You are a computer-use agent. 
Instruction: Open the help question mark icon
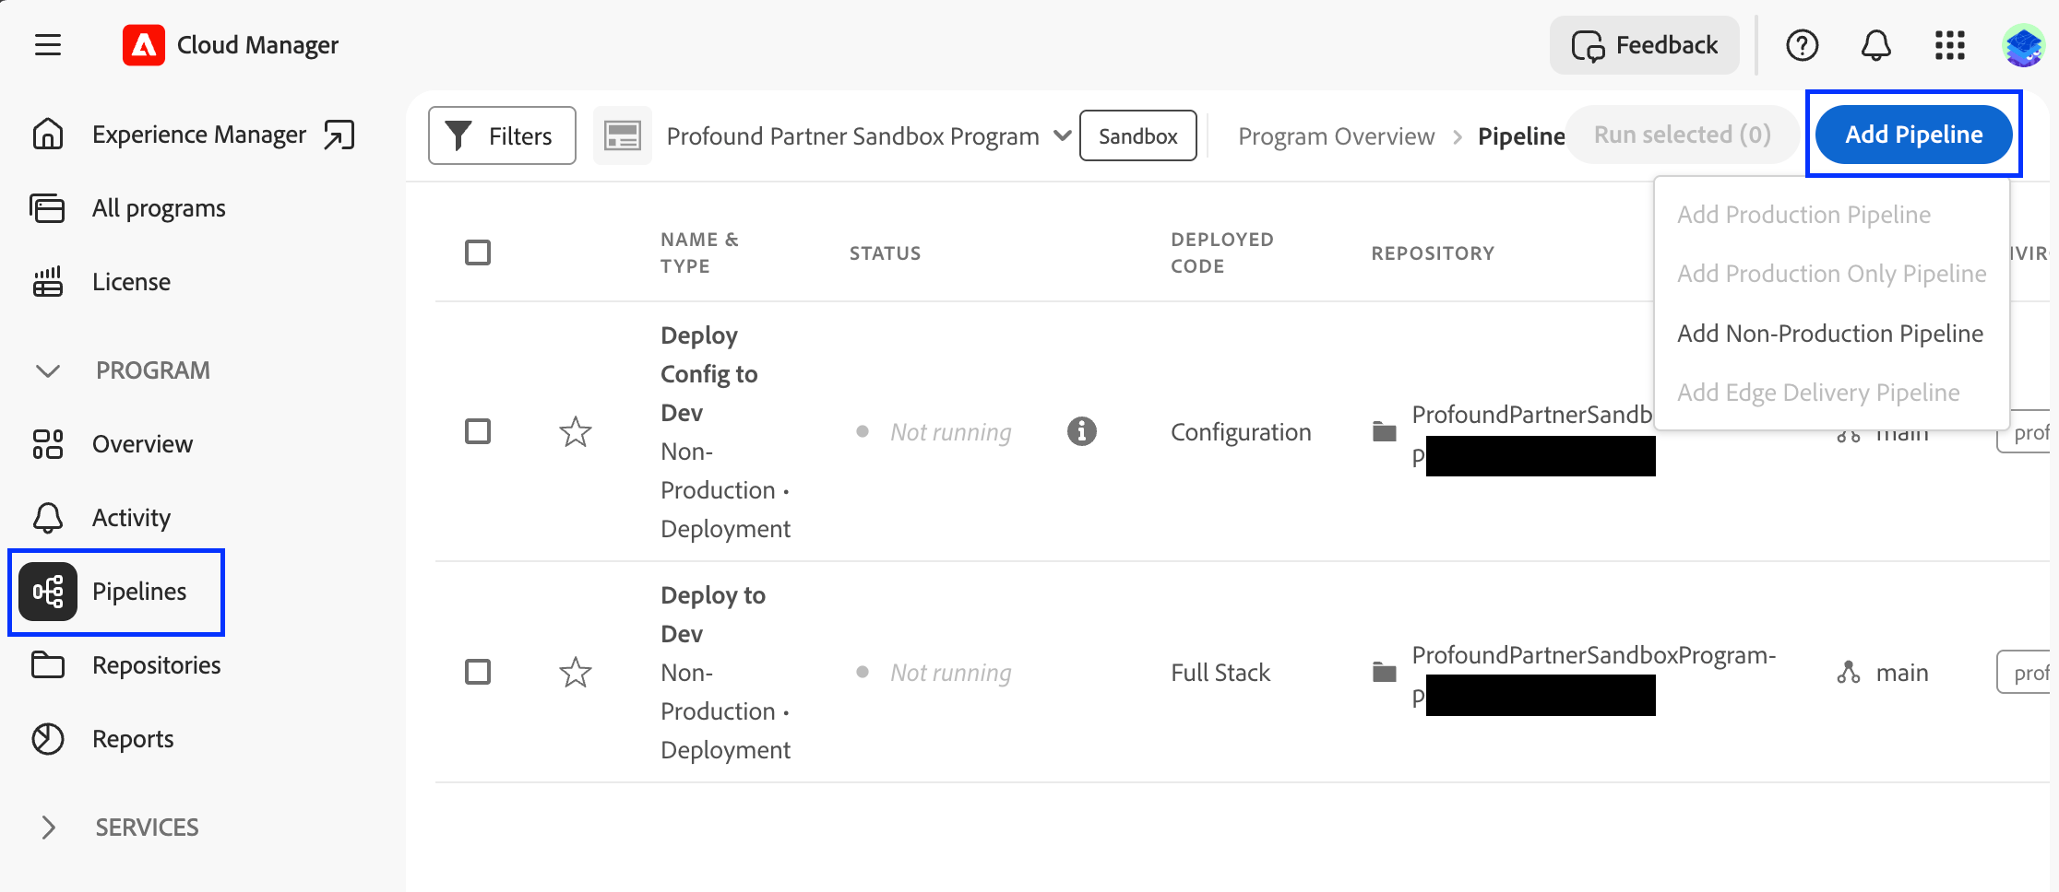point(1802,44)
